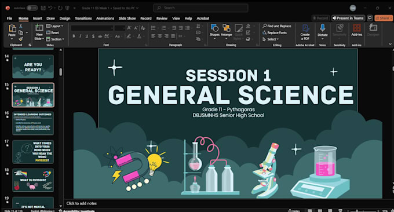The width and height of the screenshot is (394, 212).
Task: Center the text alignment
Action: [x=160, y=36]
